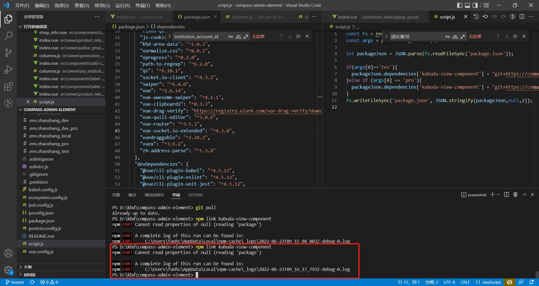This screenshot has width=539, height=286.
Task: Switch to columns.js editor tab
Action: pyautogui.click(x=254, y=17)
